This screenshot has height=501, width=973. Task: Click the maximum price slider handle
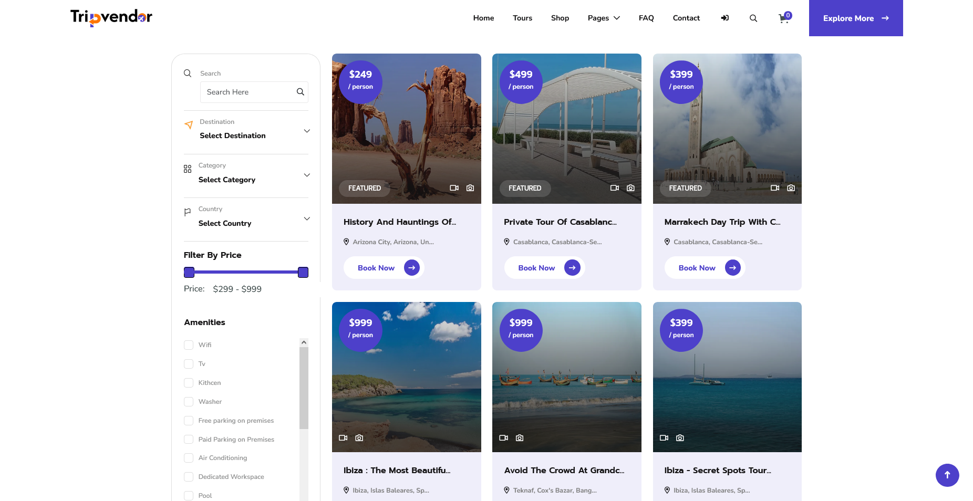tap(303, 272)
